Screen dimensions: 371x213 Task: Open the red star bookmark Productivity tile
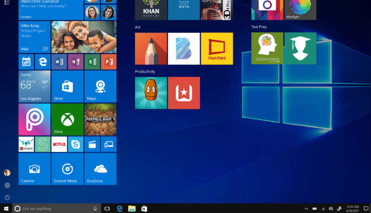184,93
